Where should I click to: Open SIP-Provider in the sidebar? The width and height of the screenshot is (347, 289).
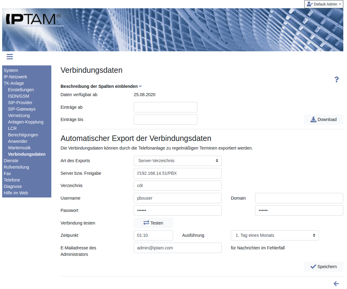coord(20,103)
